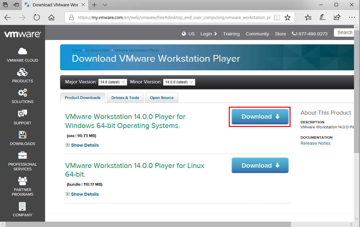Screen dimensions: 360x227
Task: Open the tabs you've set aside icon
Action: tap(5, 5)
